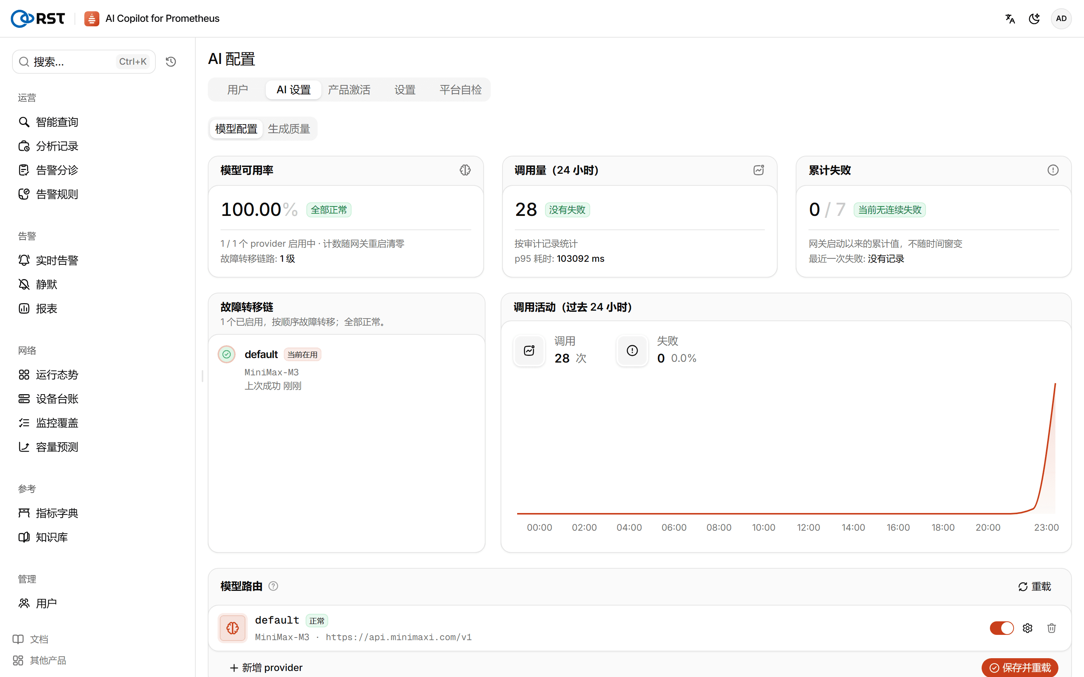Click green check icon for default failover
The height and width of the screenshot is (677, 1084).
point(227,355)
